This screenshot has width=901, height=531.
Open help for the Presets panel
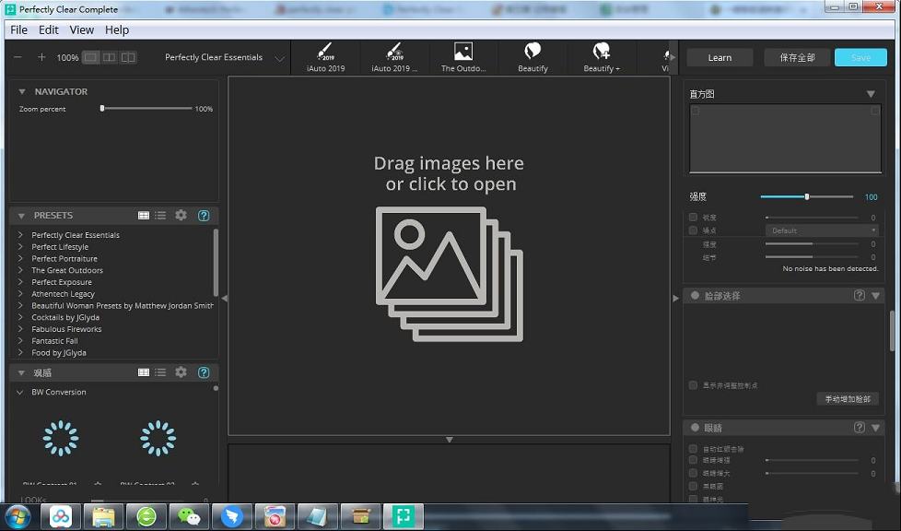tap(204, 215)
